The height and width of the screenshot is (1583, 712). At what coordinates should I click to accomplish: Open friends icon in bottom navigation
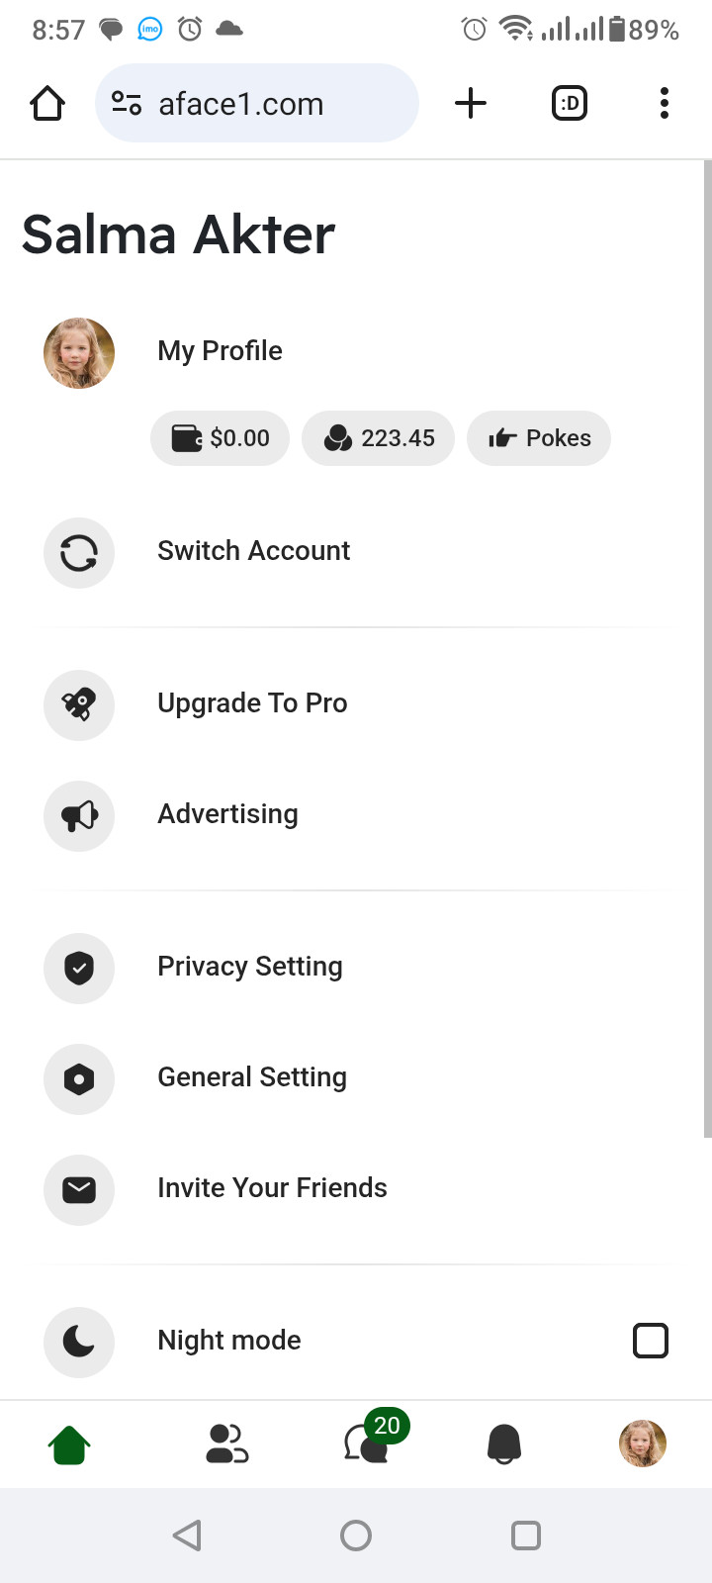coord(226,1443)
